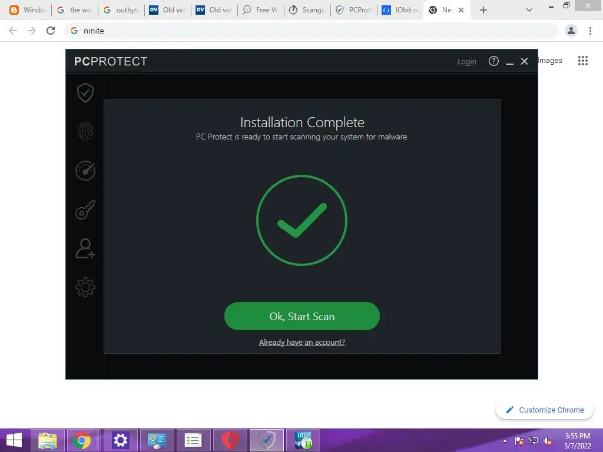The width and height of the screenshot is (603, 452).
Task: Open the checklist app in taskbar
Action: 193,440
